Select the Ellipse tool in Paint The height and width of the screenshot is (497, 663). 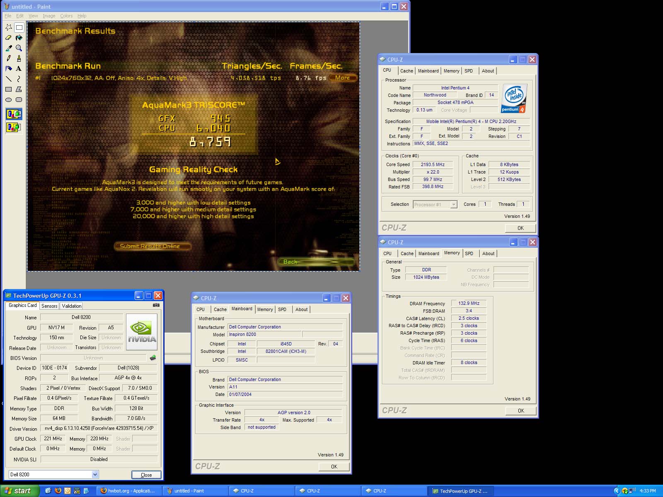coord(9,99)
